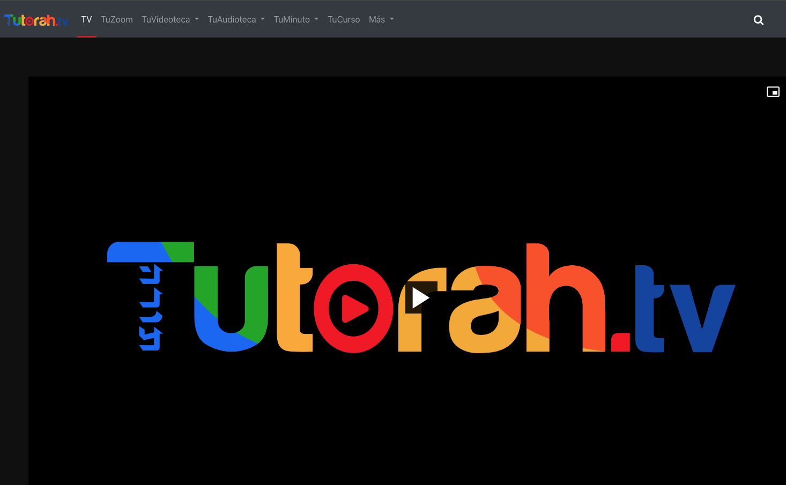786x485 pixels.
Task: Expand the caret next to Más
Action: point(392,19)
